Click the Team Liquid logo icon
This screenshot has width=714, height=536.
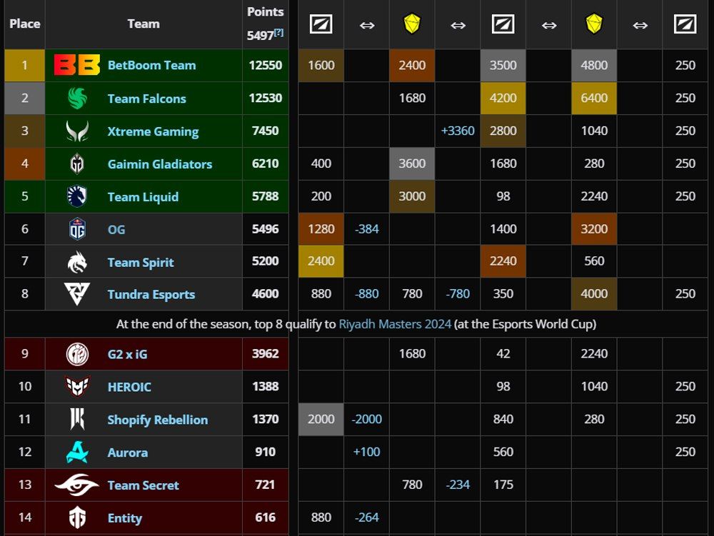(76, 197)
